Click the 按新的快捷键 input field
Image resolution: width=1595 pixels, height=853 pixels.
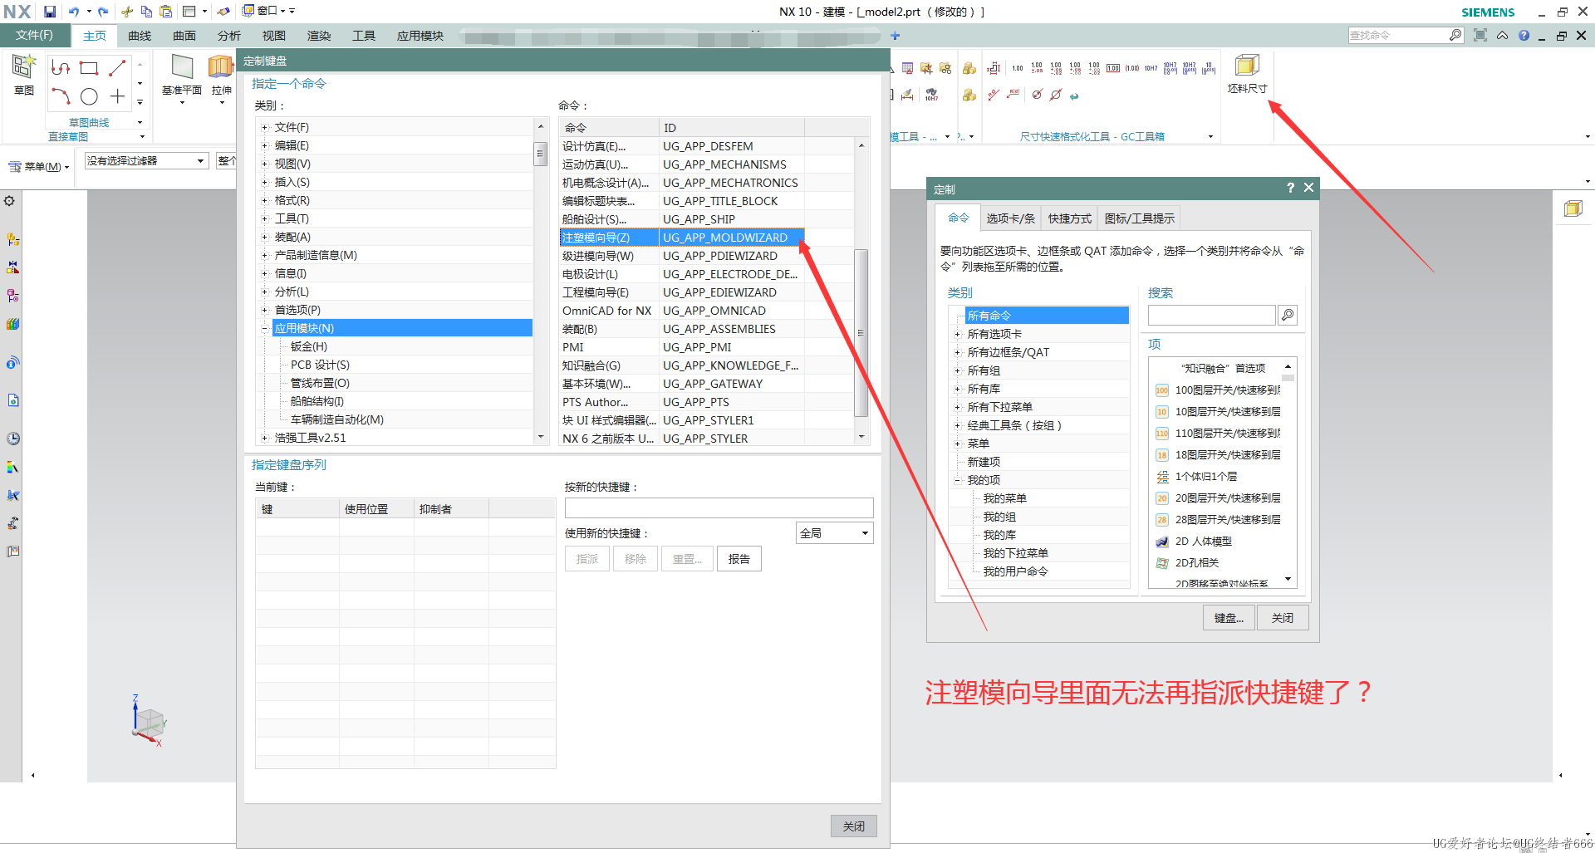pyautogui.click(x=719, y=508)
